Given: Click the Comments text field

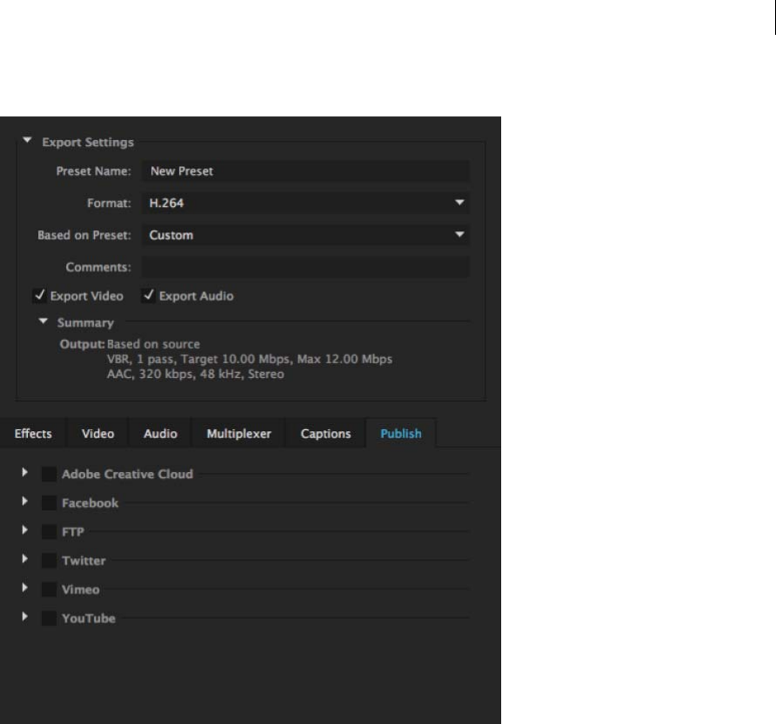Looking at the screenshot, I should click(305, 267).
